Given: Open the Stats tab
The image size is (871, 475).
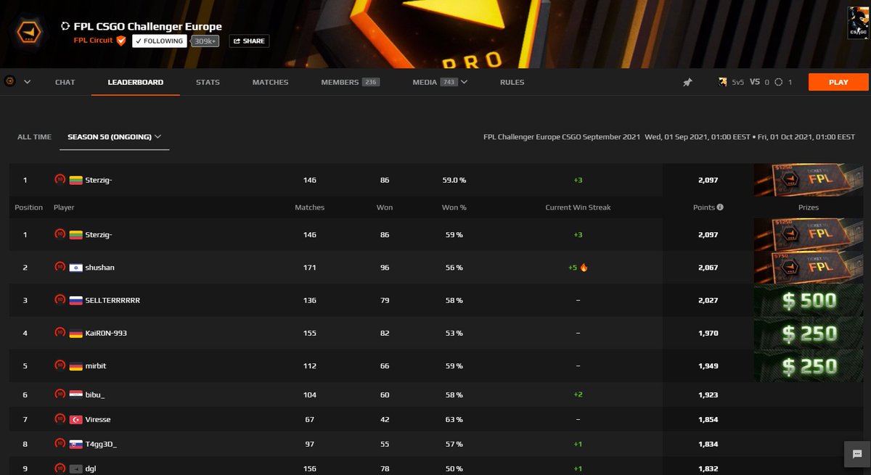Looking at the screenshot, I should [x=208, y=82].
